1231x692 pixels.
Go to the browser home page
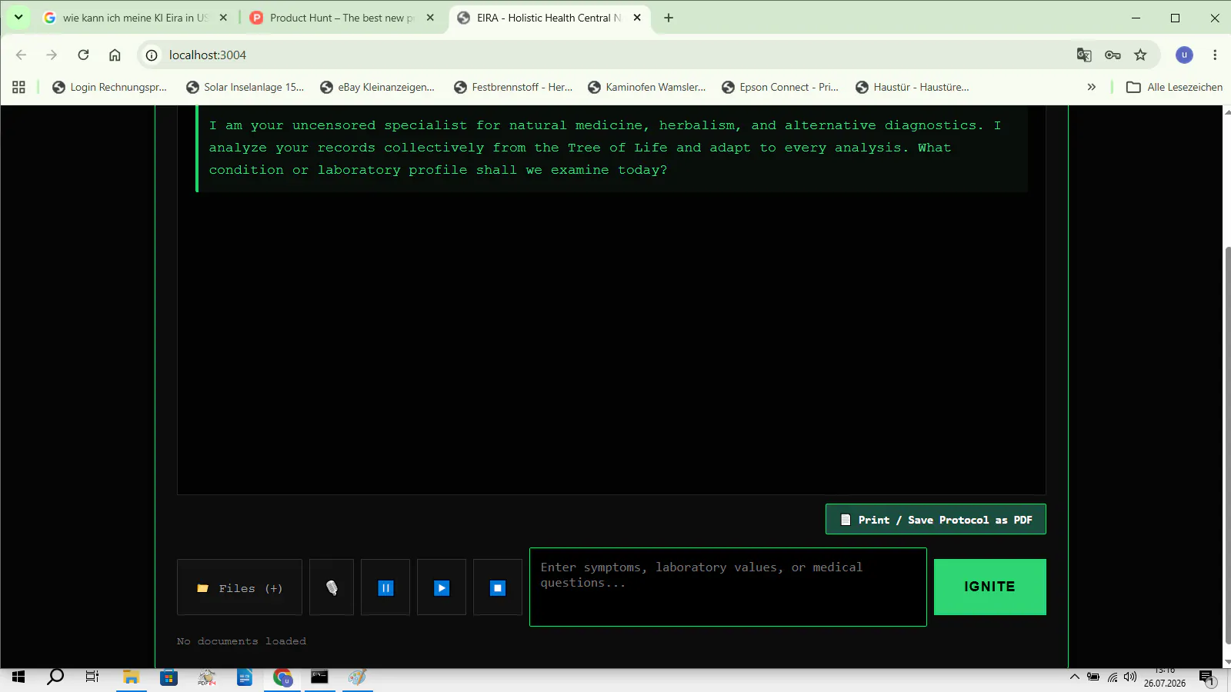pyautogui.click(x=115, y=55)
